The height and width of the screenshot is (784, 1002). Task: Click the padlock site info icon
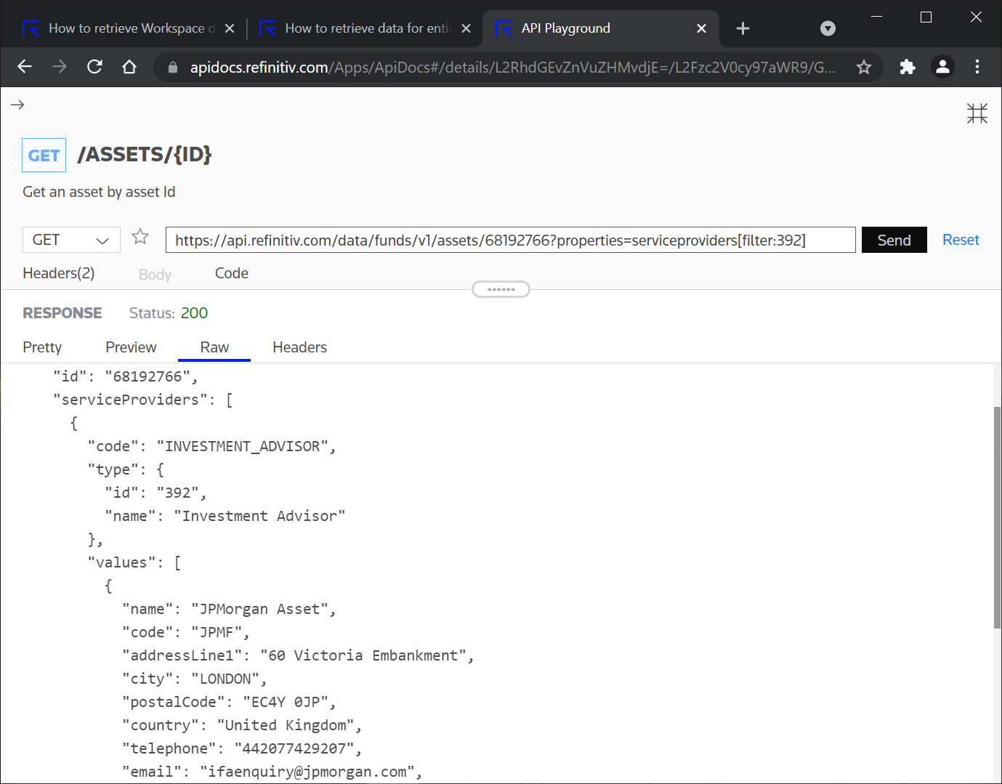coord(172,68)
